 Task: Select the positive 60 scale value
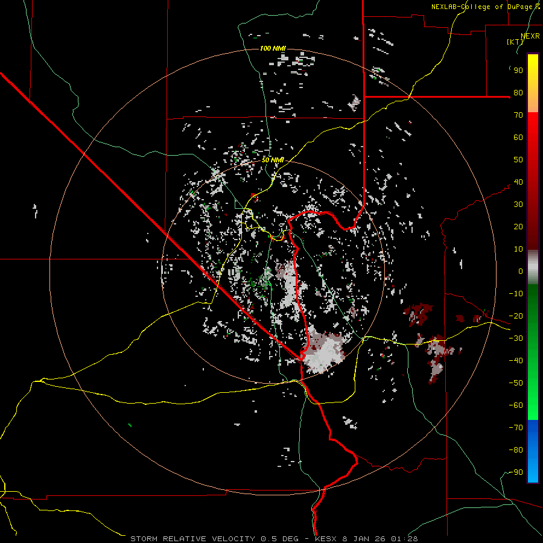(x=518, y=138)
